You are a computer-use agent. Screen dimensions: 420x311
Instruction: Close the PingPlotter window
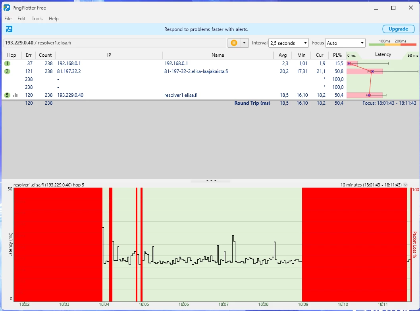[x=410, y=8]
